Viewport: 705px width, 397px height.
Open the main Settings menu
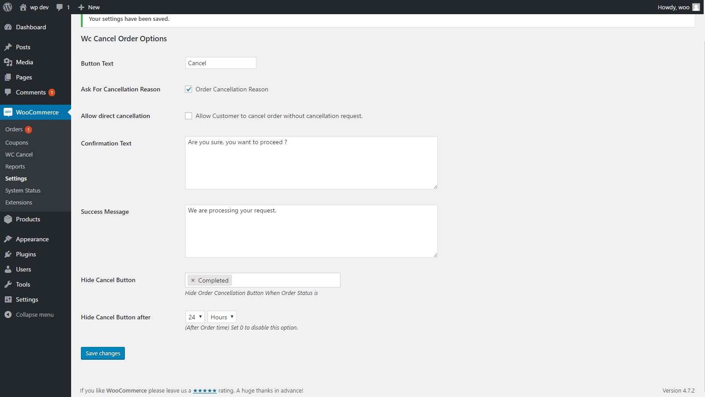point(36,299)
